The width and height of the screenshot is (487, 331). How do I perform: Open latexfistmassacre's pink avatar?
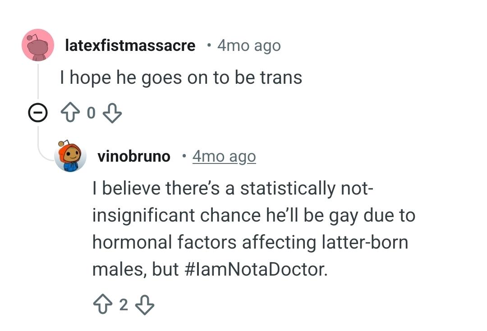38,45
